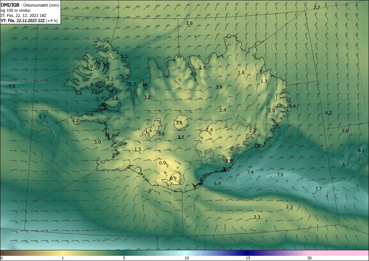Select the 5.2 value label
Screen dimensions: 369x261
(124, 57)
